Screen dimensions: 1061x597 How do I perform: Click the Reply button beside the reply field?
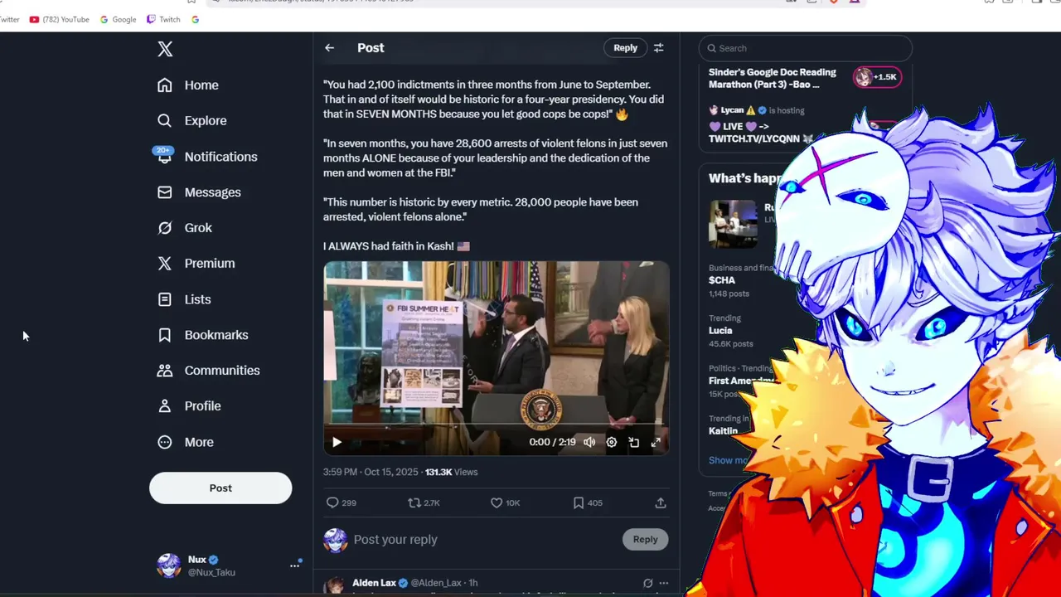pos(645,539)
